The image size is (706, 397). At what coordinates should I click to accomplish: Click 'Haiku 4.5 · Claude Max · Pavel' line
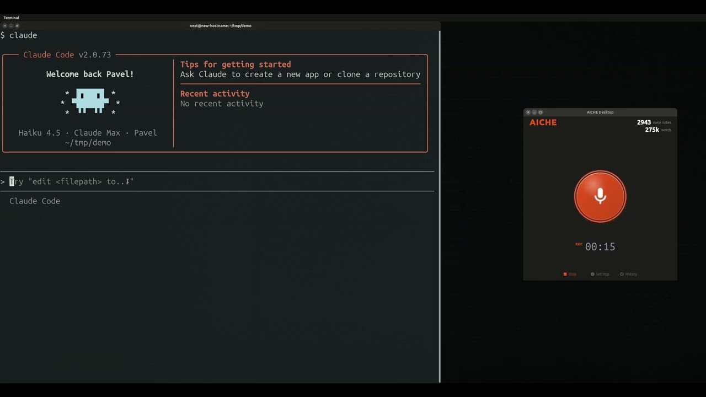point(88,133)
